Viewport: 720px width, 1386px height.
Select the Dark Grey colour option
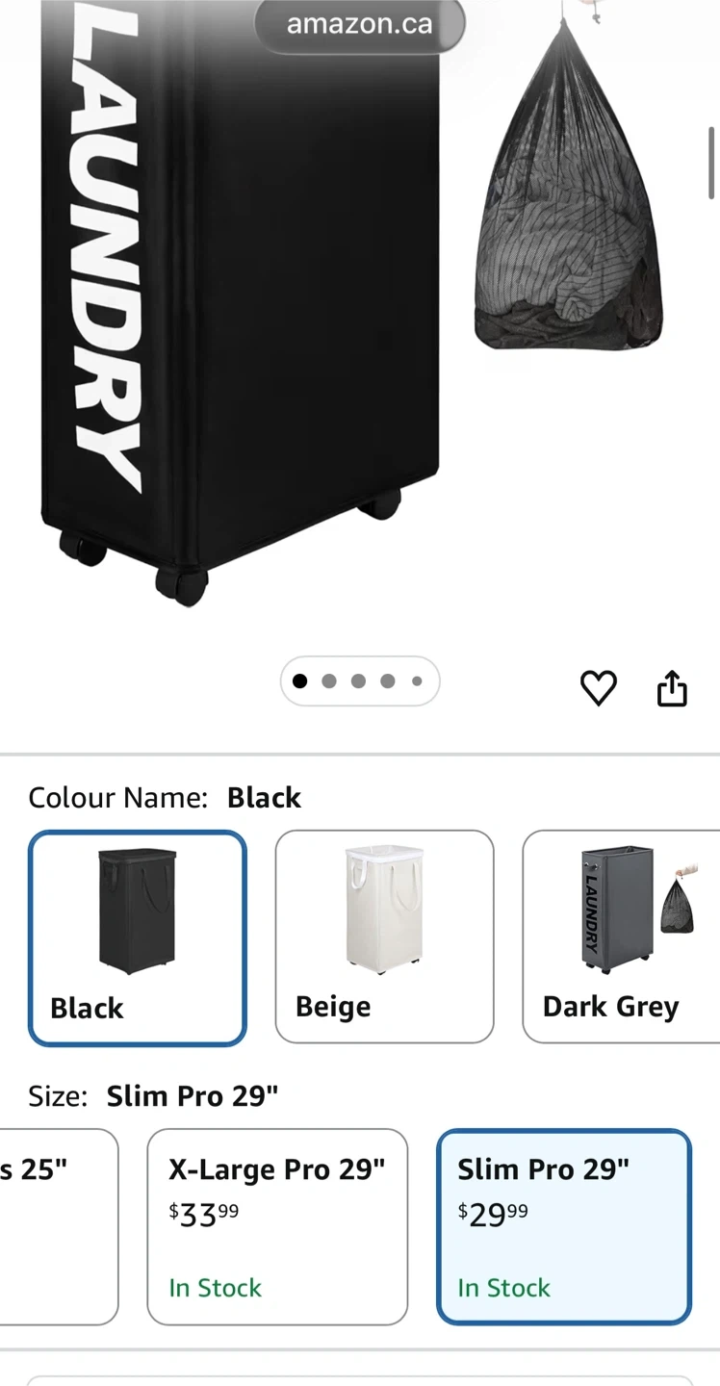pos(621,937)
